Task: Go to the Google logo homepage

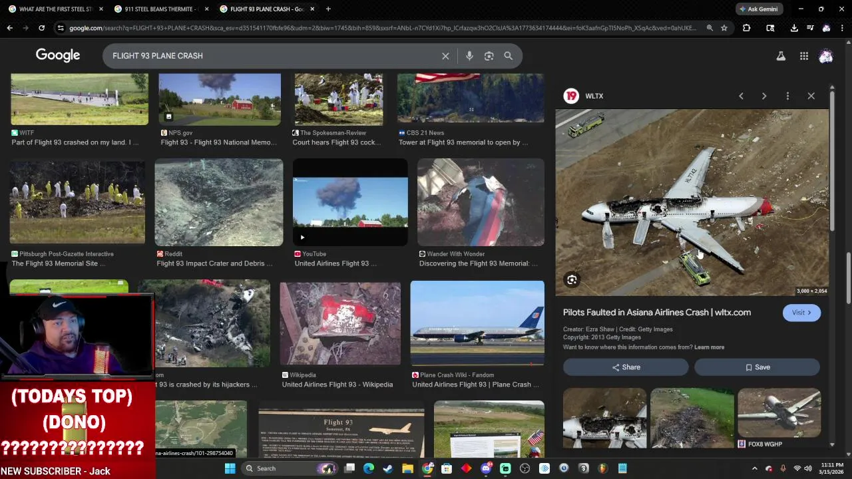Action: [58, 55]
